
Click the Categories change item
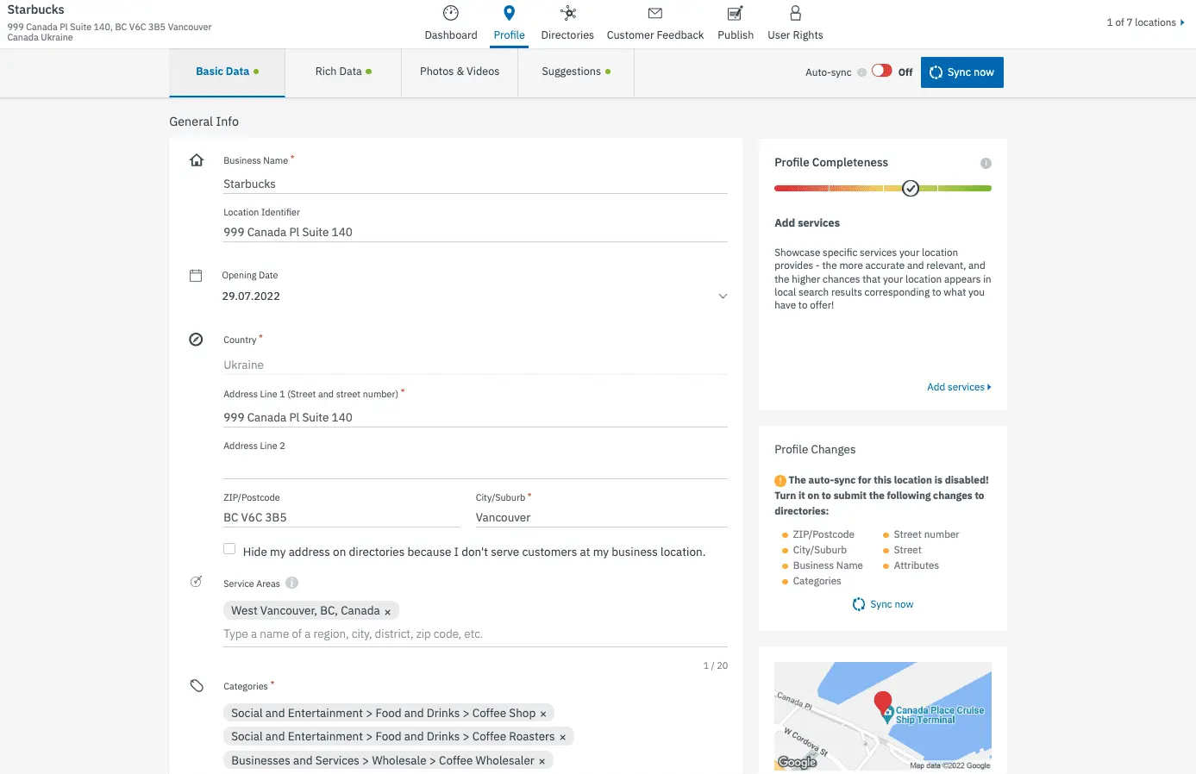click(x=817, y=581)
